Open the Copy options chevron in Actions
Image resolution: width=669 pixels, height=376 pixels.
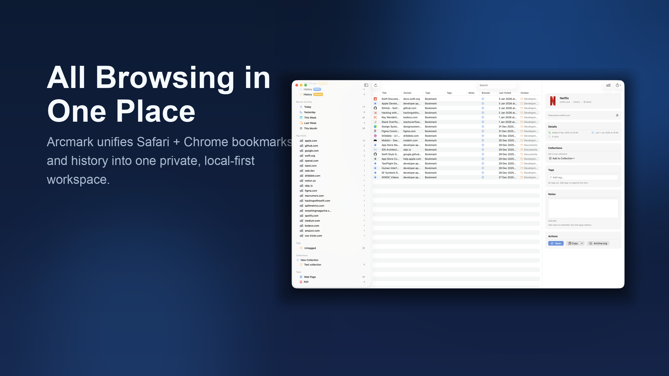pyautogui.click(x=582, y=243)
